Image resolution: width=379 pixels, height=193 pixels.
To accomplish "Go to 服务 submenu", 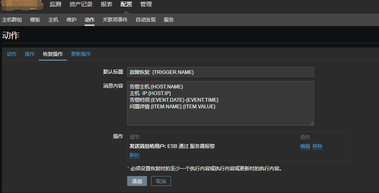I will pos(169,20).
